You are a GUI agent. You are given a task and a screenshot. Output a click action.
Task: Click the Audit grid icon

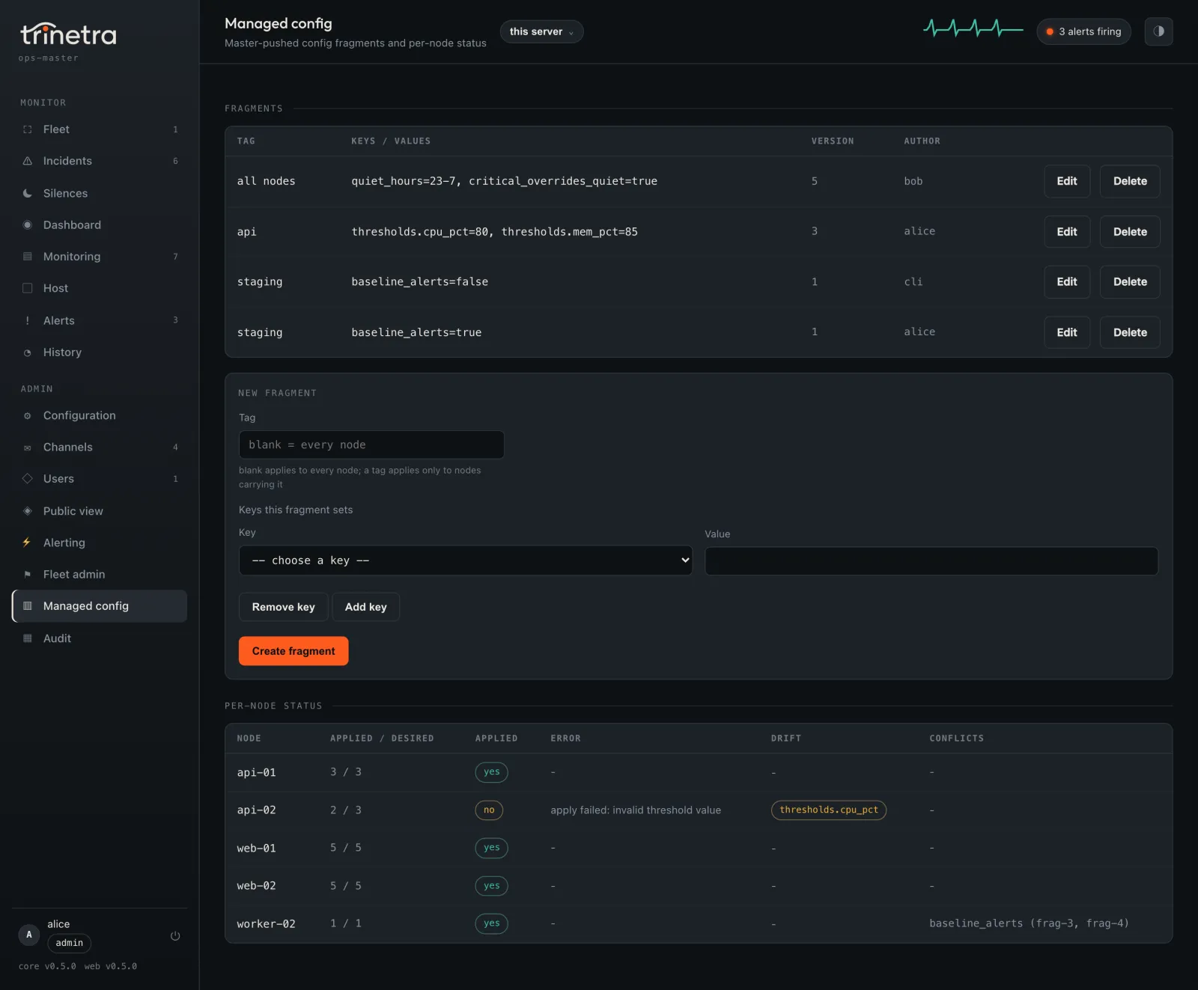[28, 638]
